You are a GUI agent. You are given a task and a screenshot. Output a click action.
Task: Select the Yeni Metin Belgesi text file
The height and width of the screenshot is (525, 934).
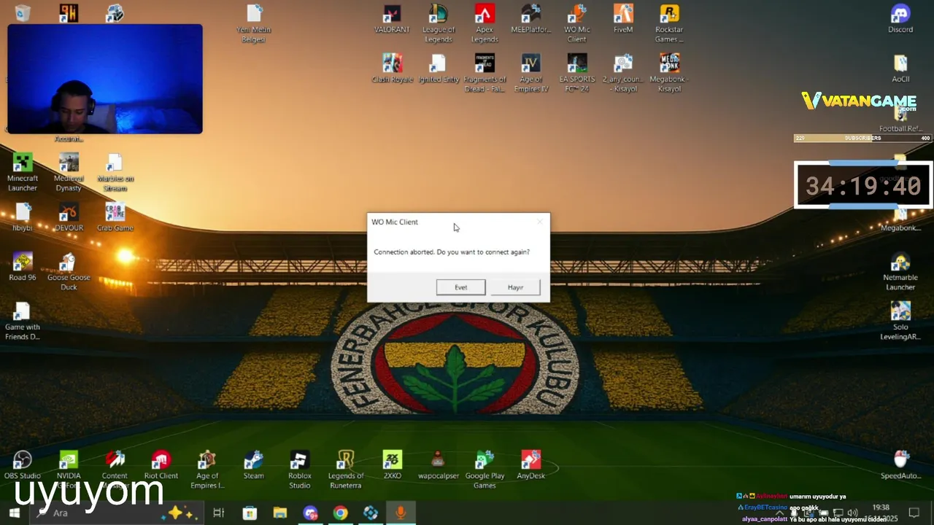coord(254,24)
